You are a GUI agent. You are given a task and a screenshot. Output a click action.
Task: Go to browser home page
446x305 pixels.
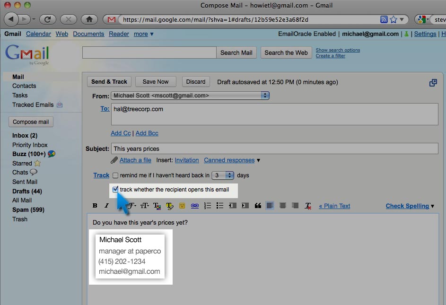89,19
